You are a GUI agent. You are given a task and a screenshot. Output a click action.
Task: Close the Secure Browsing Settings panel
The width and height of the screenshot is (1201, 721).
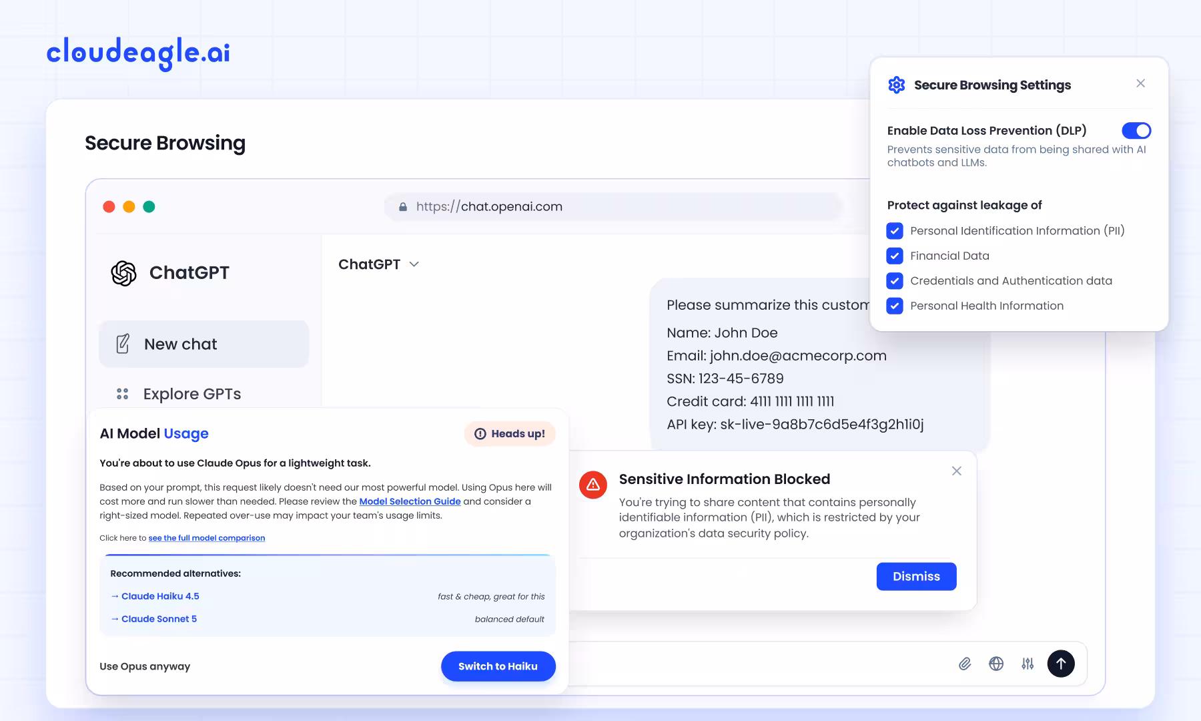(x=1140, y=83)
